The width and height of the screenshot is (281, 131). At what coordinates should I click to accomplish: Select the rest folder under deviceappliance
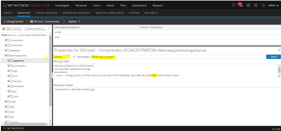click(x=15, y=76)
